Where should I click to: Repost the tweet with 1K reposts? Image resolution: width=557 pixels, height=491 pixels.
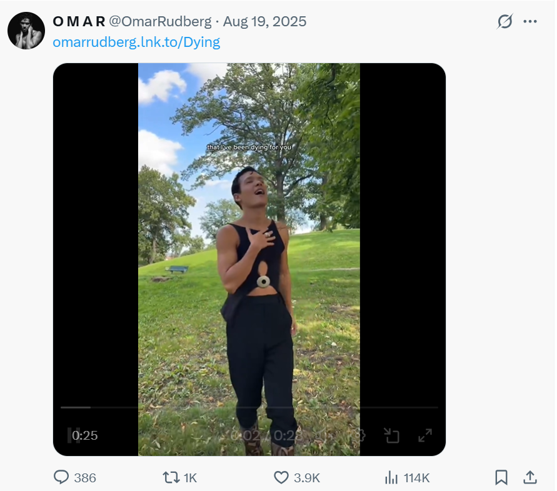click(x=171, y=478)
